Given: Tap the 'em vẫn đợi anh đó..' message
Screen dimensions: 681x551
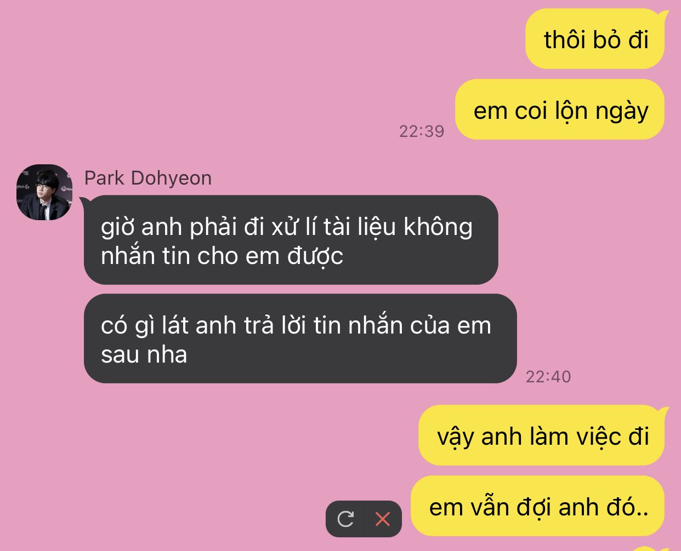Looking at the screenshot, I should (538, 506).
